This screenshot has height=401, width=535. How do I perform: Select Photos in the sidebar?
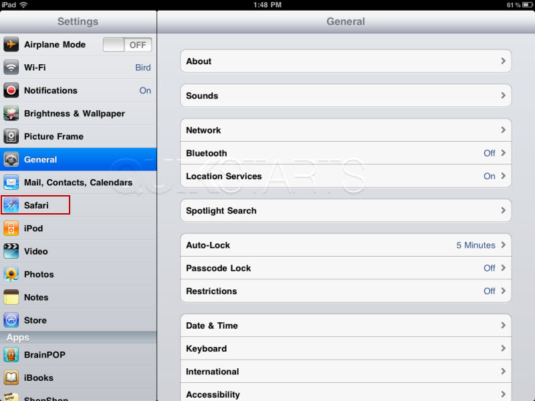pyautogui.click(x=78, y=274)
